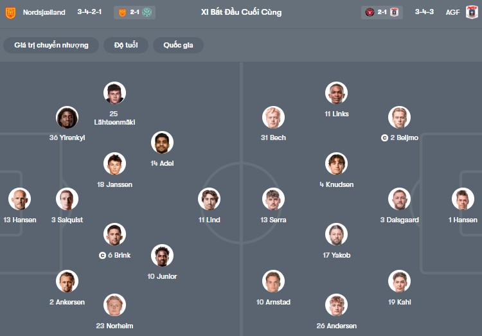This screenshot has height=336, width=482.
Task: Select the Giá trị chuyển nhượng filter
Action: (51, 45)
